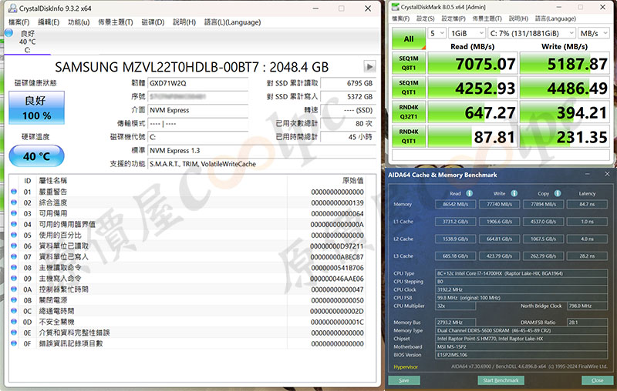
Task: Click L1 Cache Read value 3731.2 GB/s
Action: [455, 222]
